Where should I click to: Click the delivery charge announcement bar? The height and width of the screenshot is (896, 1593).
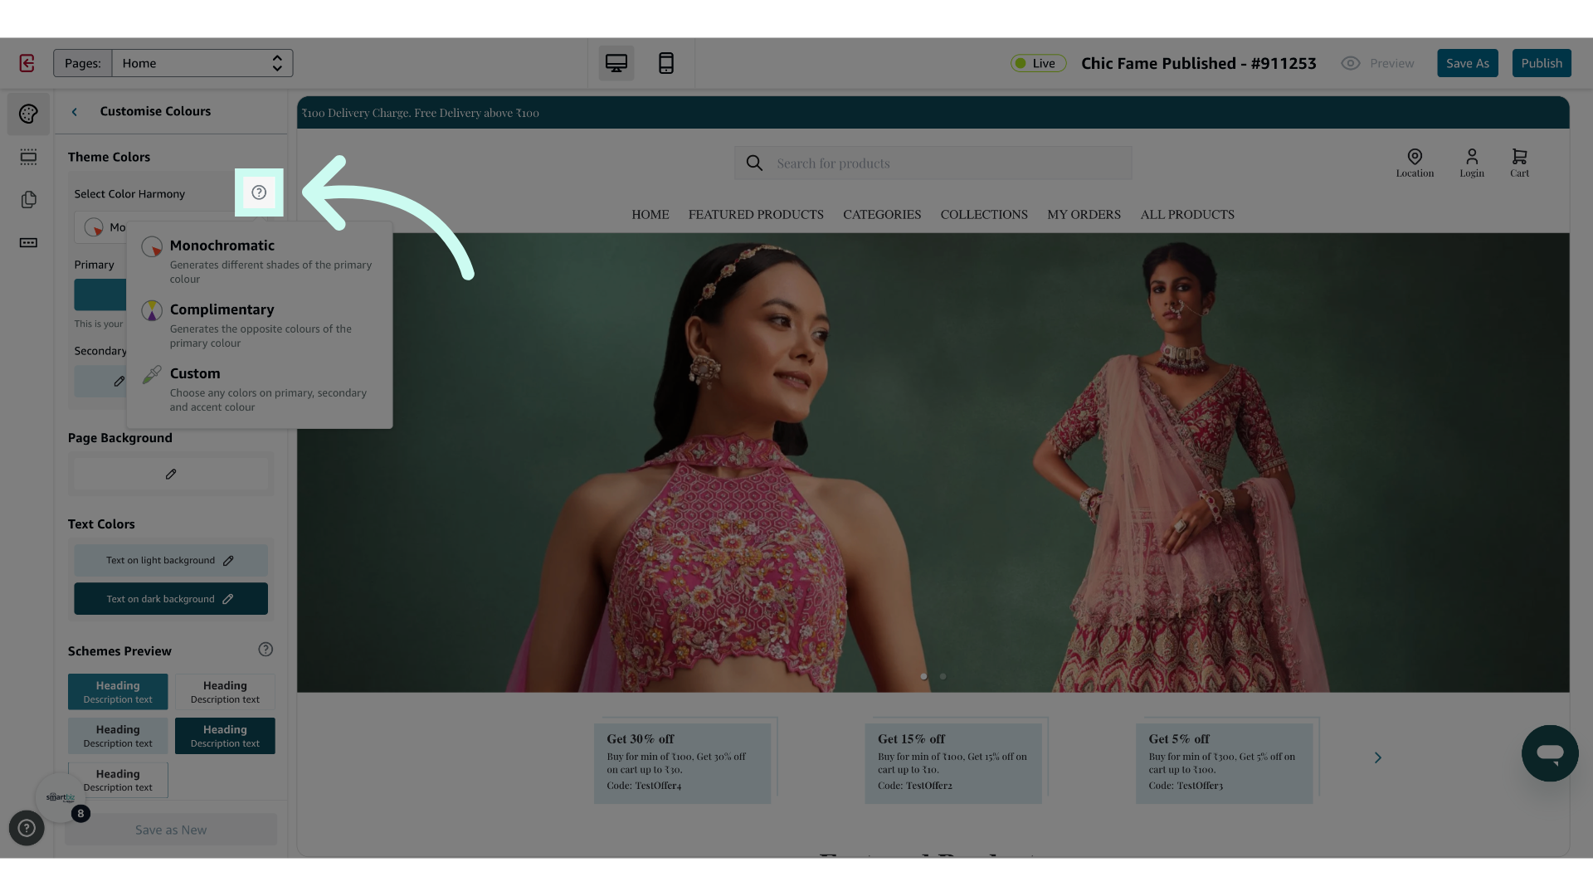pyautogui.click(x=933, y=113)
